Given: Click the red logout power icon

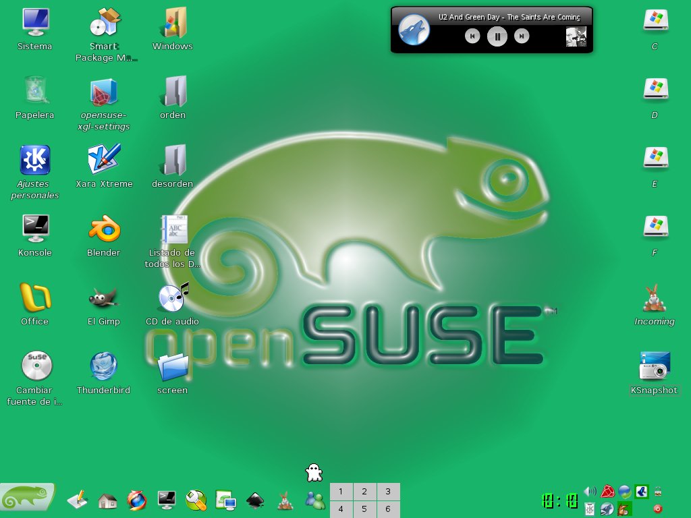Looking at the screenshot, I should point(658,509).
